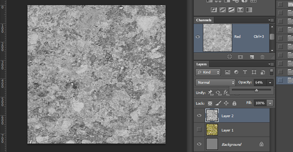
Task: Click the Layer 2 thumbnail
Action: pos(212,115)
